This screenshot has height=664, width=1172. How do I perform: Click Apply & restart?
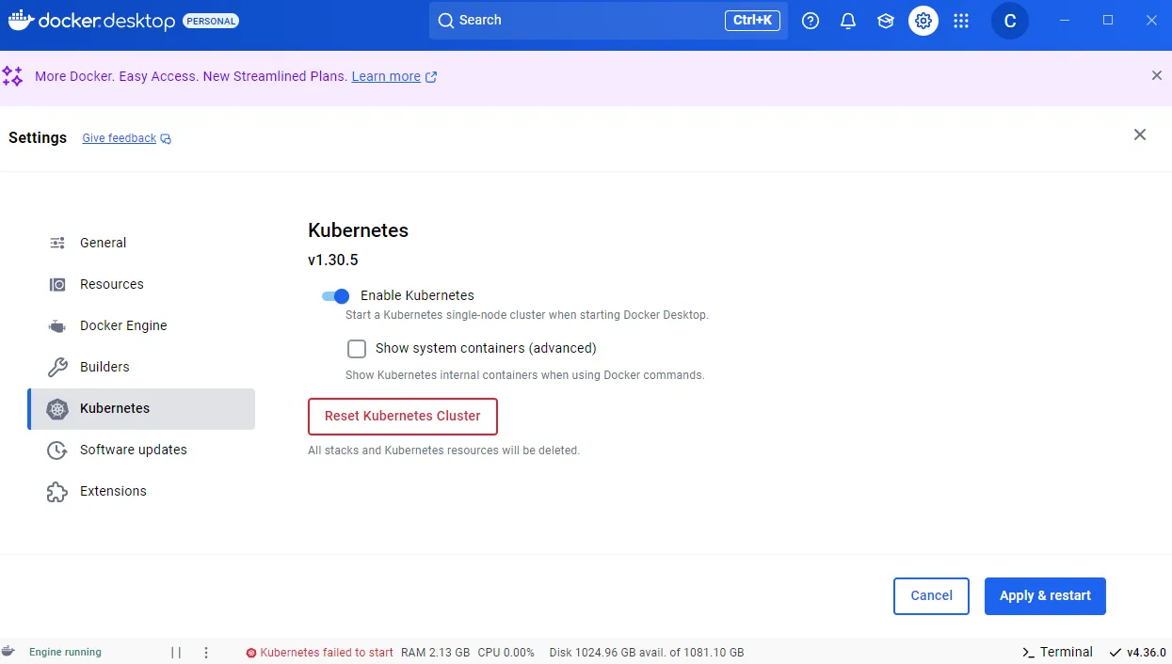tap(1045, 596)
